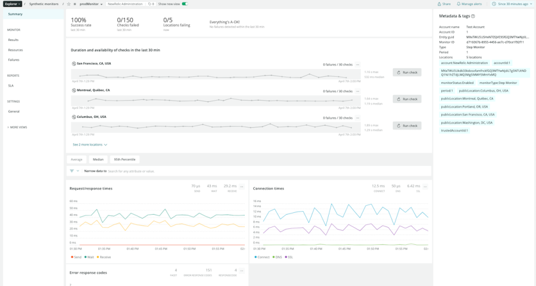The image size is (536, 286).
Task: Click the monitorType:Step Monitor tag
Action: [498, 83]
